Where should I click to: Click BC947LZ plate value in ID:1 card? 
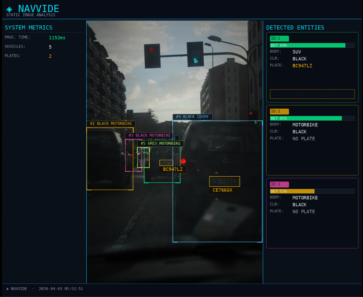302,65
